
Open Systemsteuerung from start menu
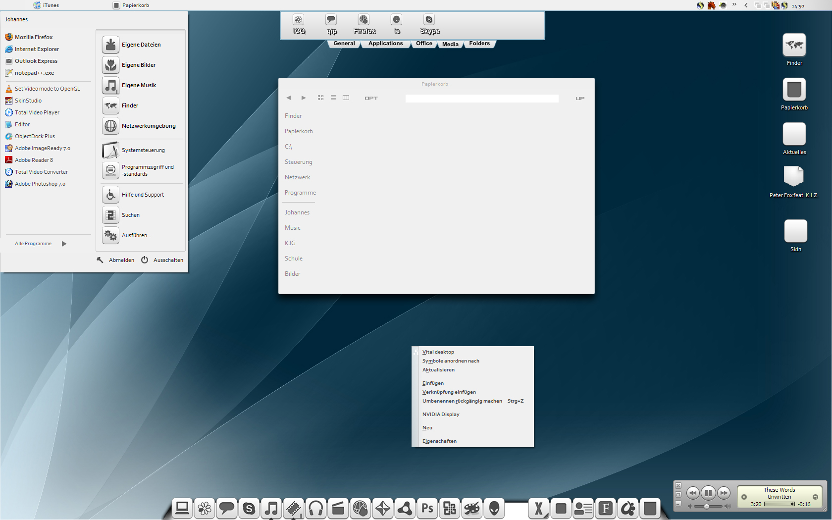click(x=143, y=150)
